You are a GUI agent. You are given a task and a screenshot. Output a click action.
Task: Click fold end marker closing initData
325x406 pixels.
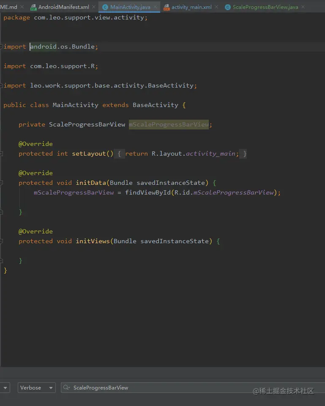tap(1, 212)
